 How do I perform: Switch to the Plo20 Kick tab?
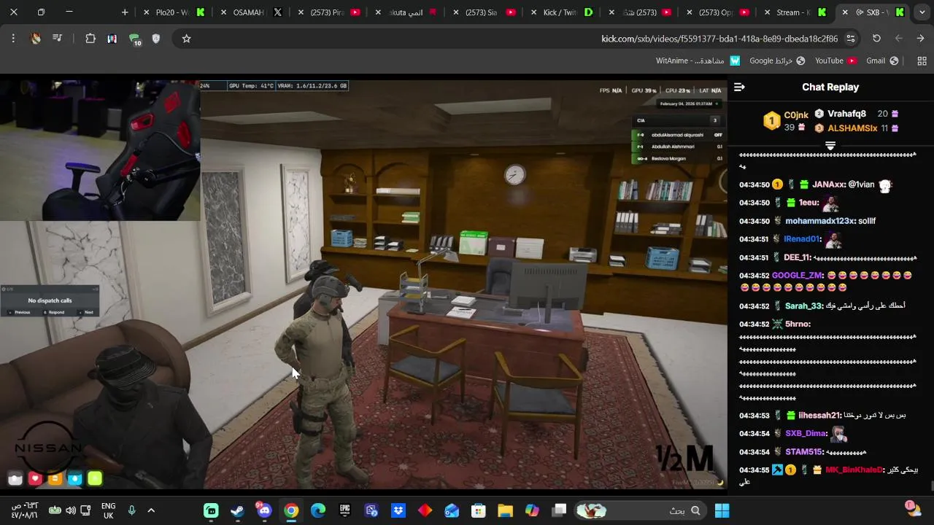coord(175,12)
